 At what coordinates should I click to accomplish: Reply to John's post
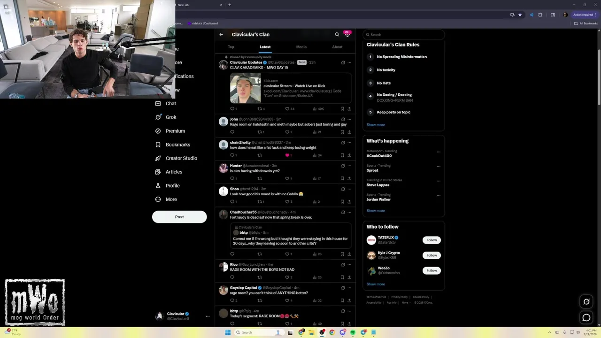(x=232, y=132)
